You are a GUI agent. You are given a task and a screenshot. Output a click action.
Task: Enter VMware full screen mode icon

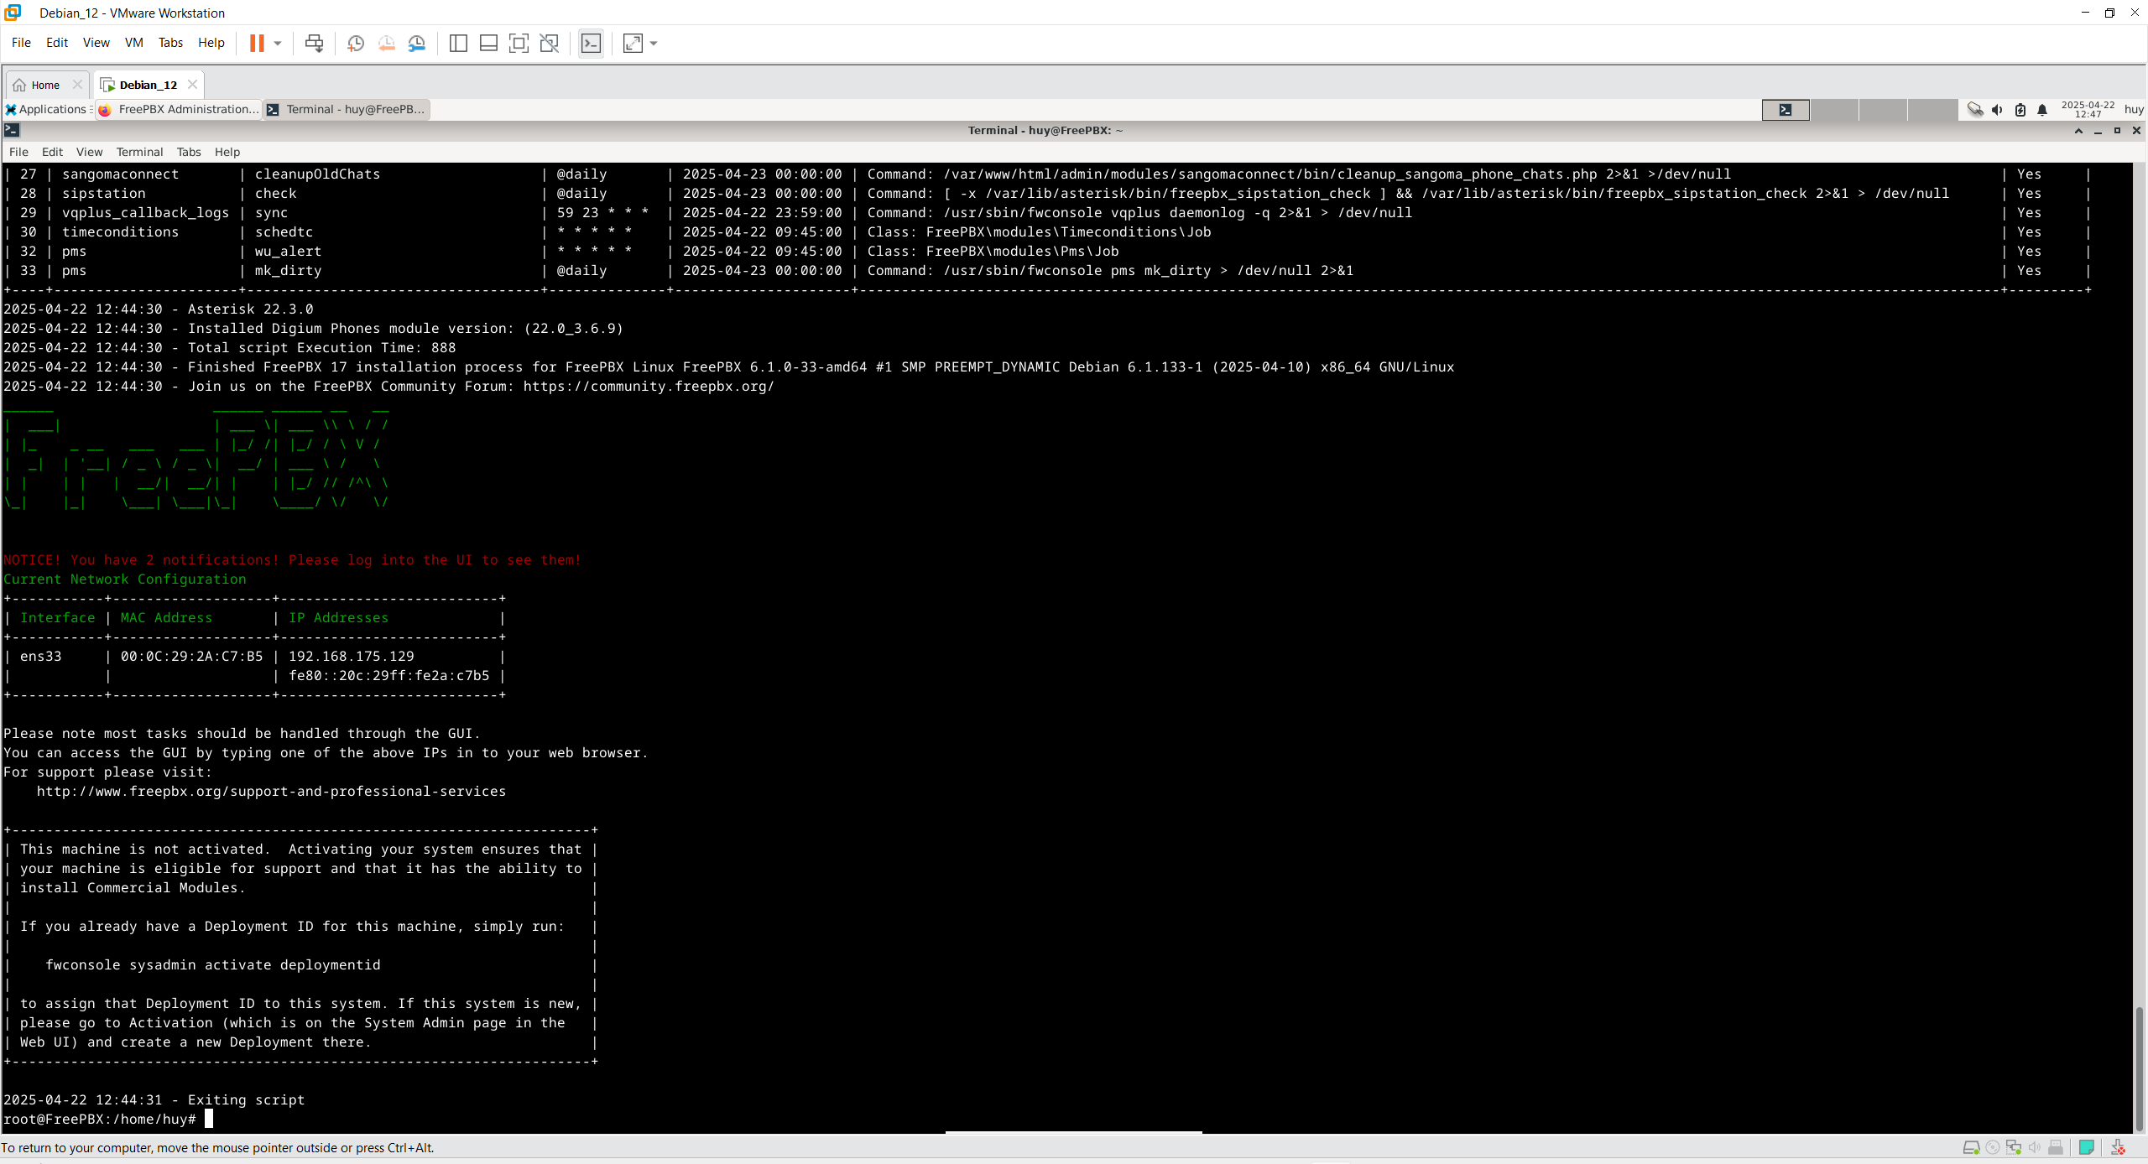[x=519, y=43]
